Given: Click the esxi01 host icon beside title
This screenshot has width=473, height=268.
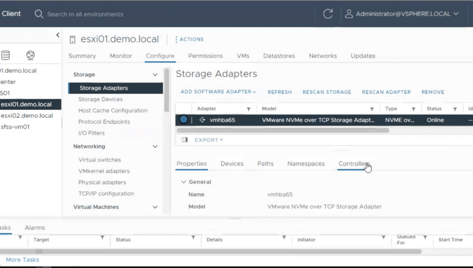Looking at the screenshot, I should tap(72, 40).
